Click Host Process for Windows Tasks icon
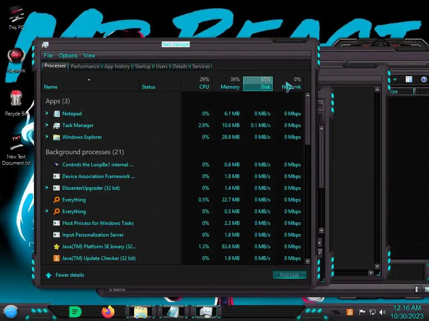 point(57,223)
